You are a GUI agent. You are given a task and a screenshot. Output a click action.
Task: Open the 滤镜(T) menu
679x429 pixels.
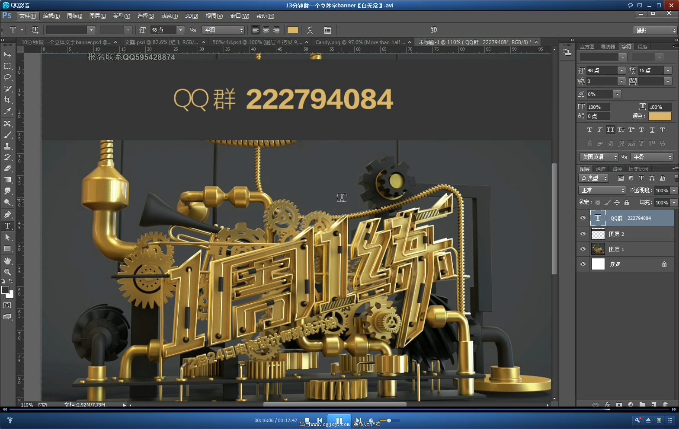click(169, 16)
